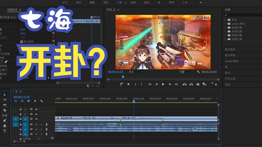The image size is (262, 147).
Task: Switch to the 音频 workspace tab
Action: click(x=133, y=3)
